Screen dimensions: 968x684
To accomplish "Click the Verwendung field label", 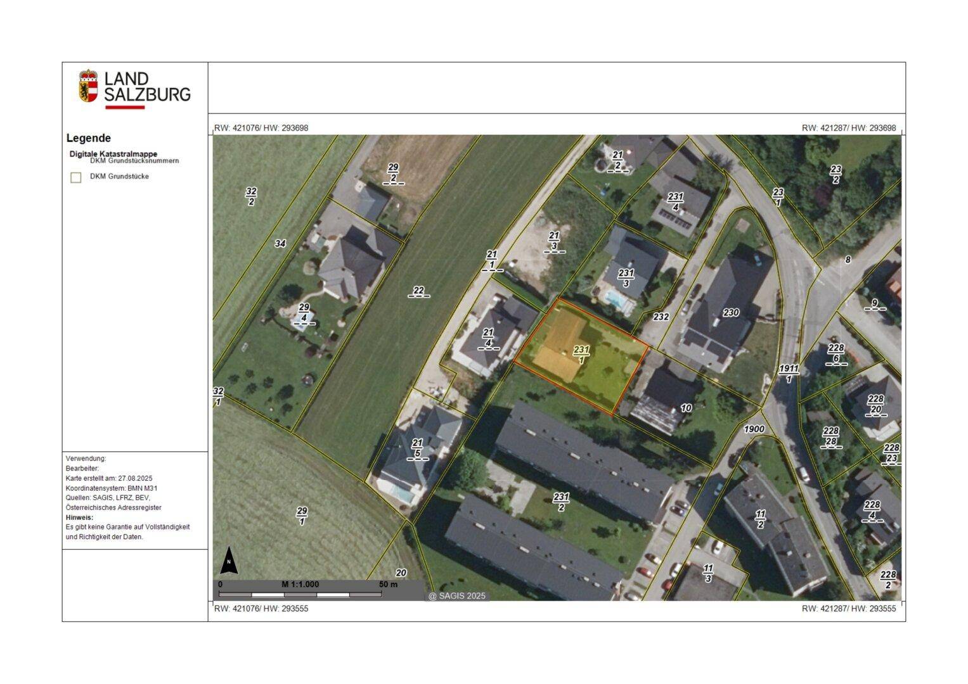I will (86, 459).
